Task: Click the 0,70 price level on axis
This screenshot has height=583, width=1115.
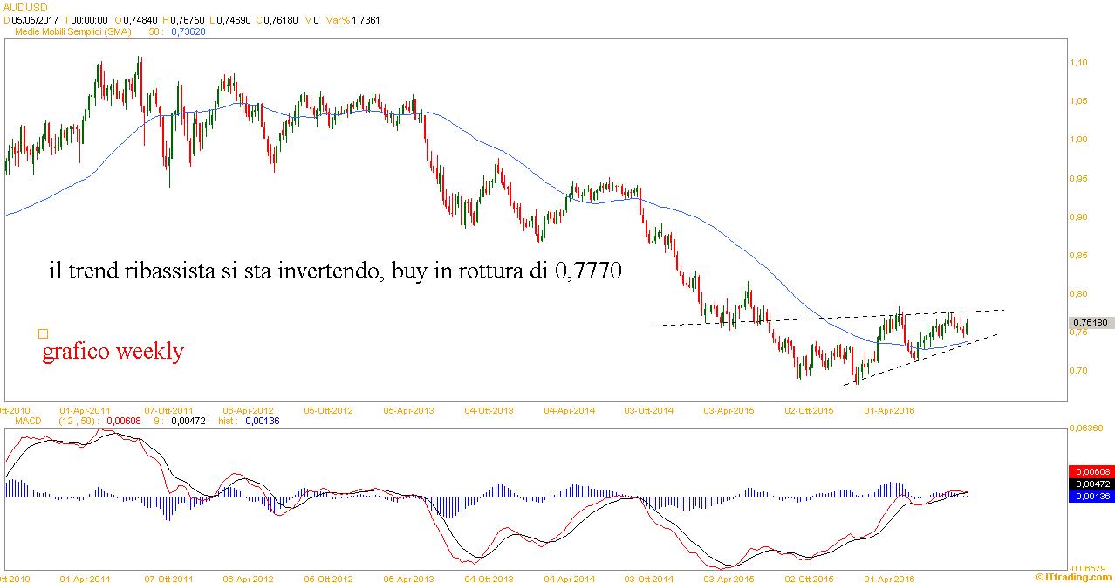Action: point(1078,371)
